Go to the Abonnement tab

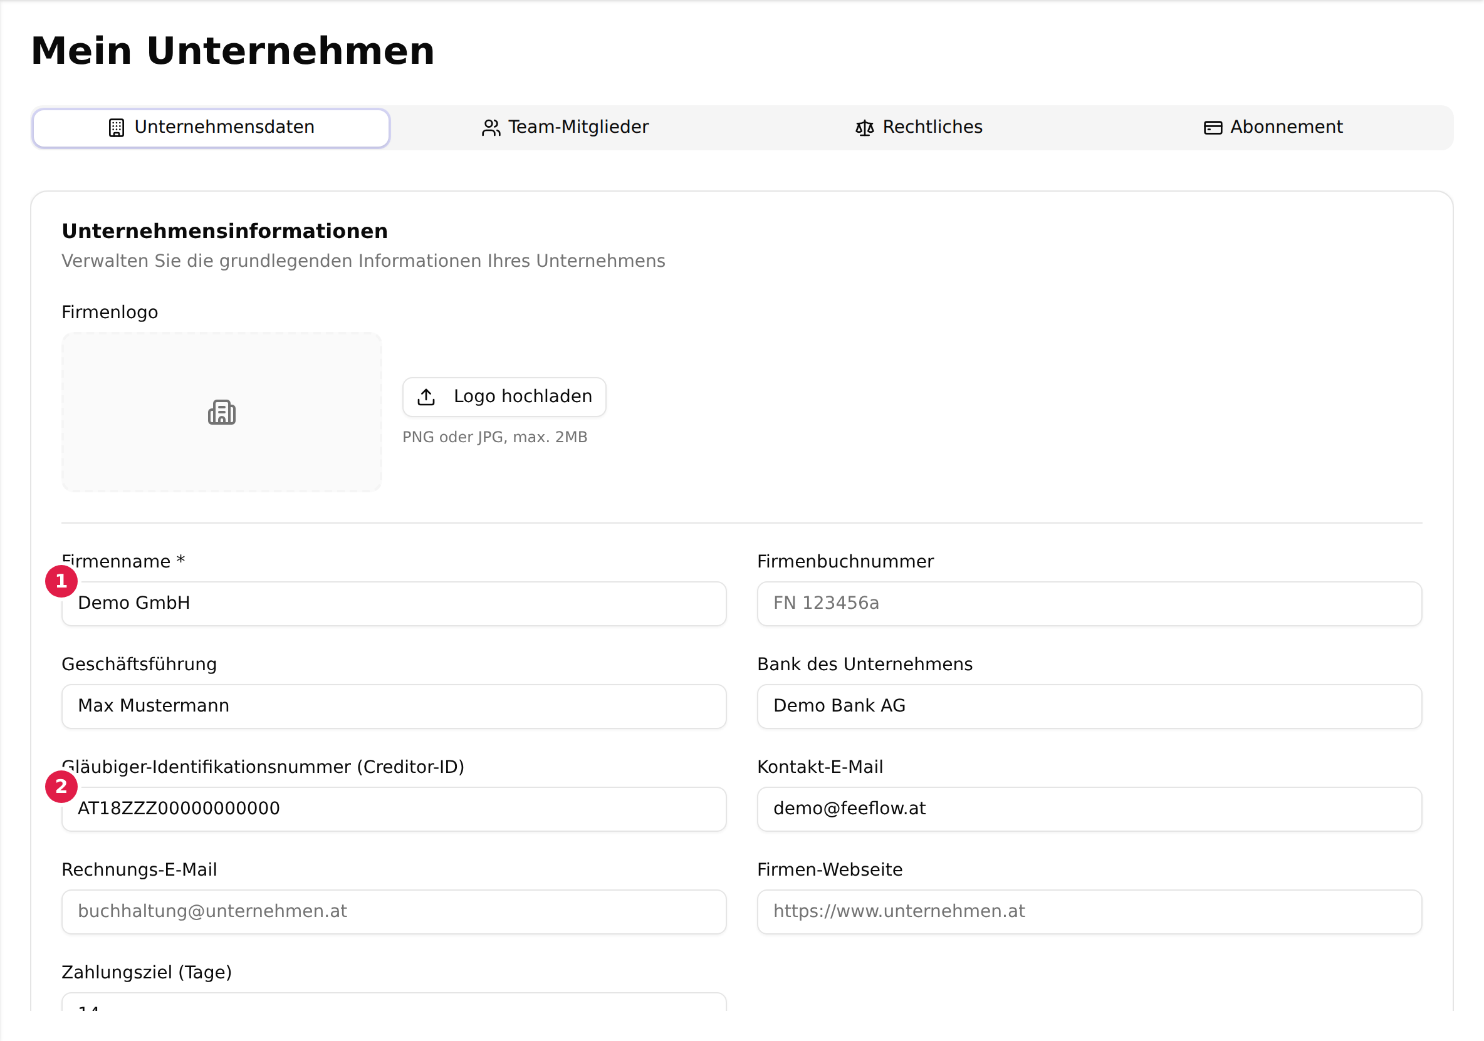(1273, 127)
